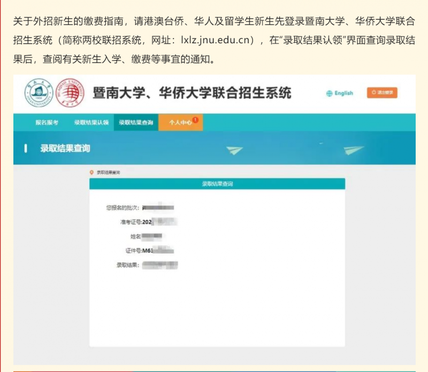428x372 pixels.
Task: Click the orange location pin breadcrumb icon
Action: pyautogui.click(x=91, y=172)
